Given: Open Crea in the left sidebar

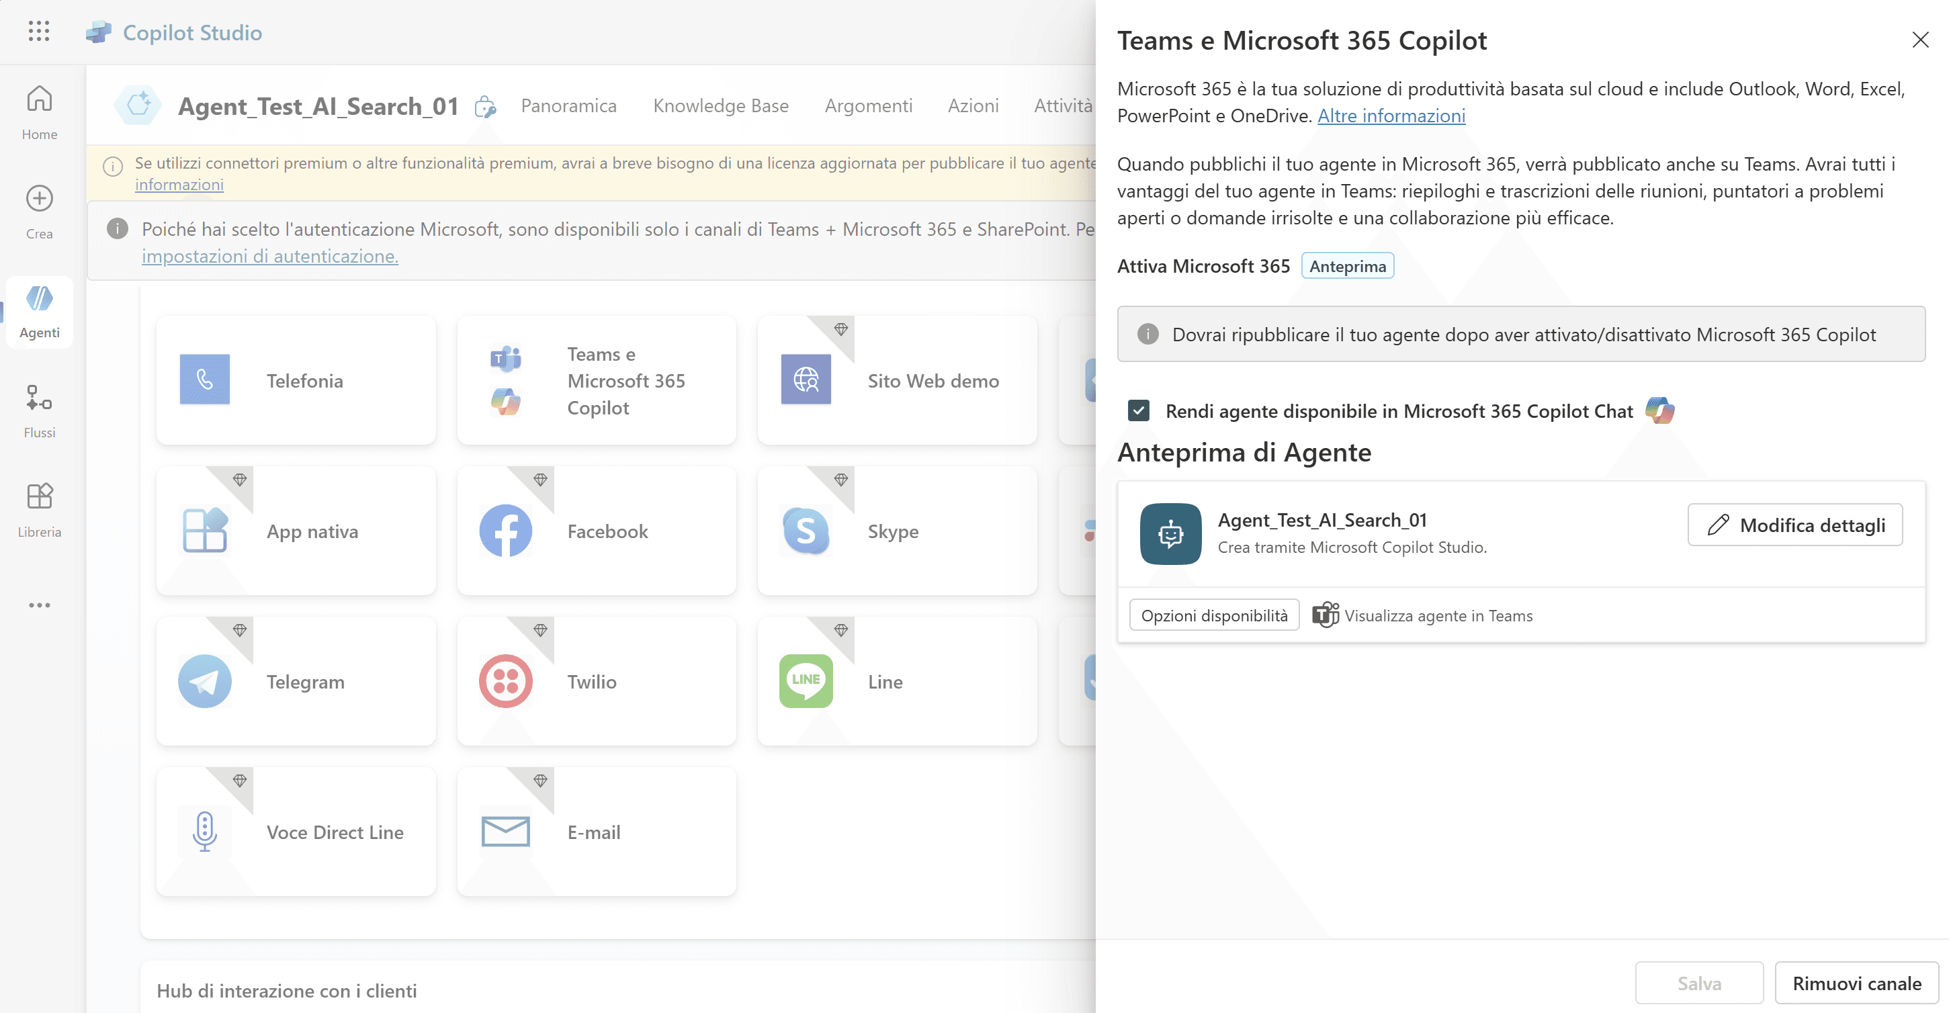Looking at the screenshot, I should click(40, 212).
